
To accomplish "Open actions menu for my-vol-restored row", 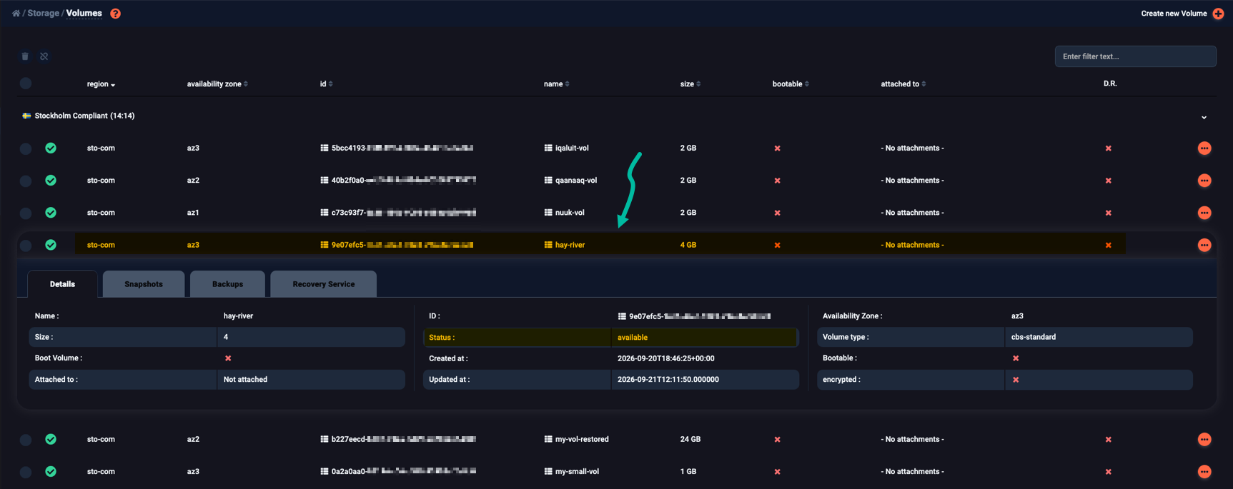I will pyautogui.click(x=1204, y=440).
